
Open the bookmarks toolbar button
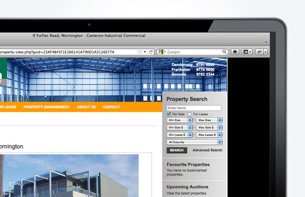[247, 52]
